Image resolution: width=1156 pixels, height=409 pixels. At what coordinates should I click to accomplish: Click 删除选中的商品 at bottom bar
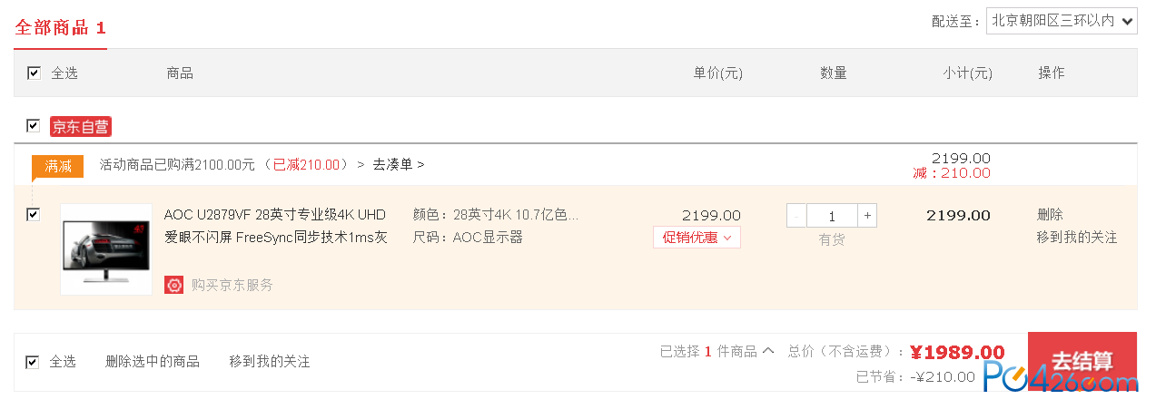(x=153, y=362)
